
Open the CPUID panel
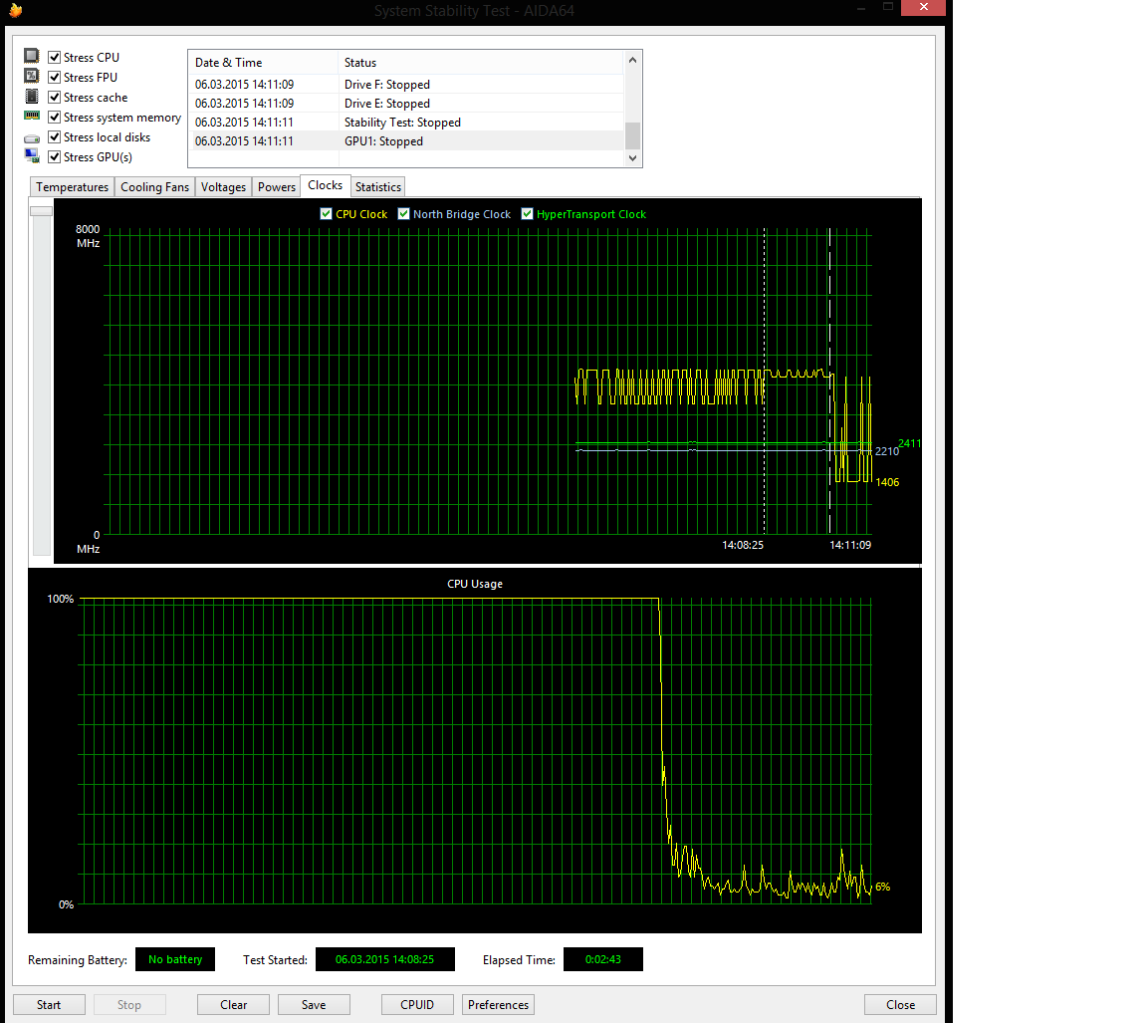(x=417, y=1005)
